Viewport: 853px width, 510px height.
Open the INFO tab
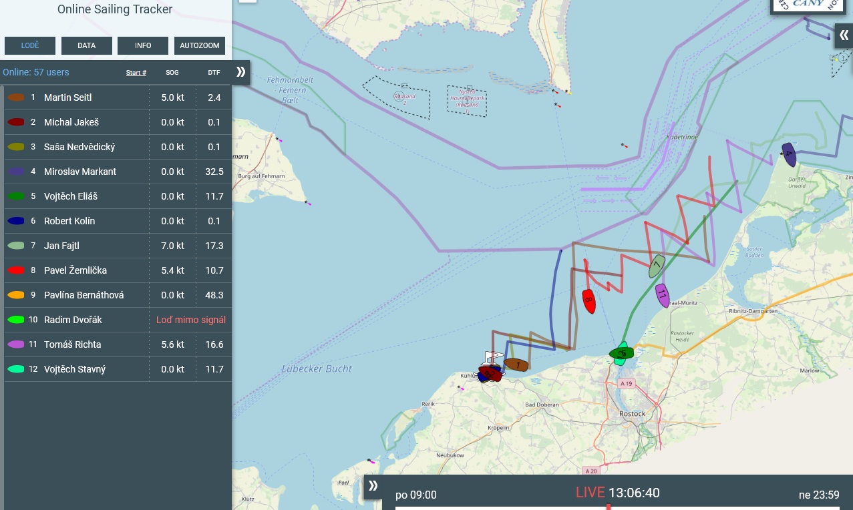(x=143, y=45)
